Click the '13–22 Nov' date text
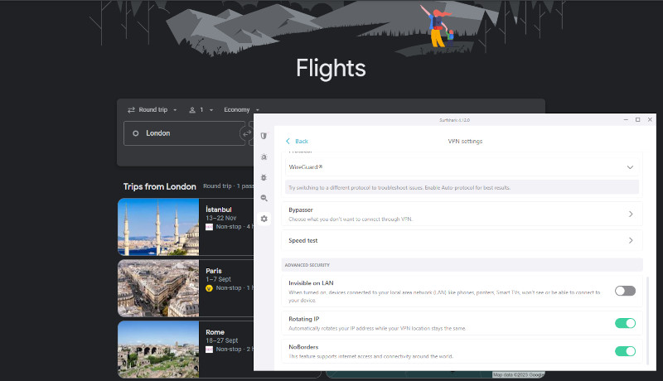Screen dimensions: 663x381 220,218
